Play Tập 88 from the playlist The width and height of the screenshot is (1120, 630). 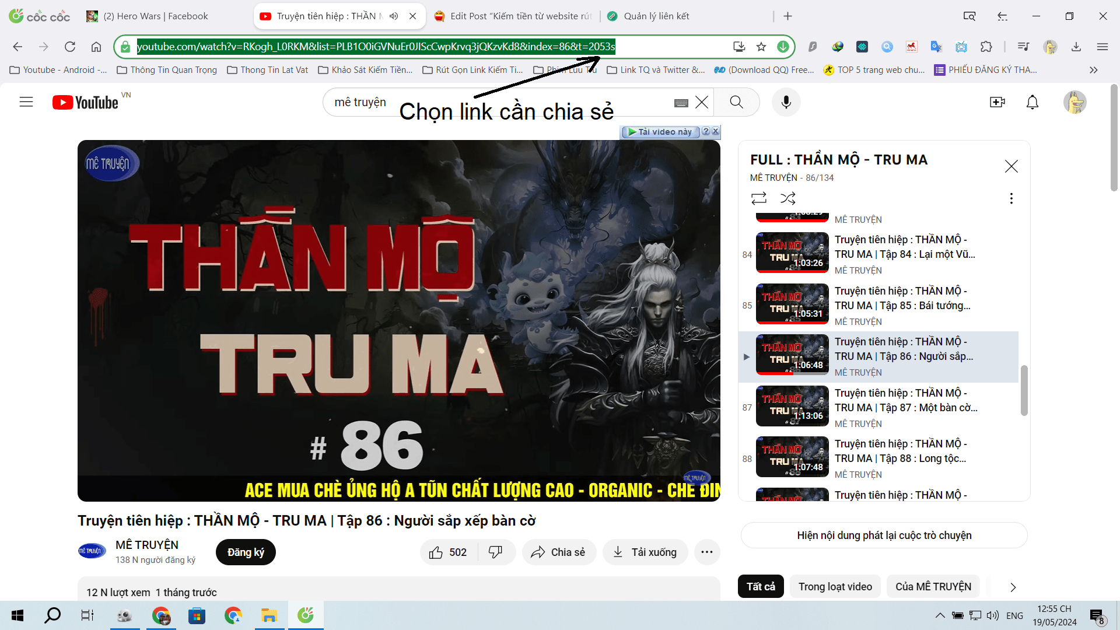(878, 459)
